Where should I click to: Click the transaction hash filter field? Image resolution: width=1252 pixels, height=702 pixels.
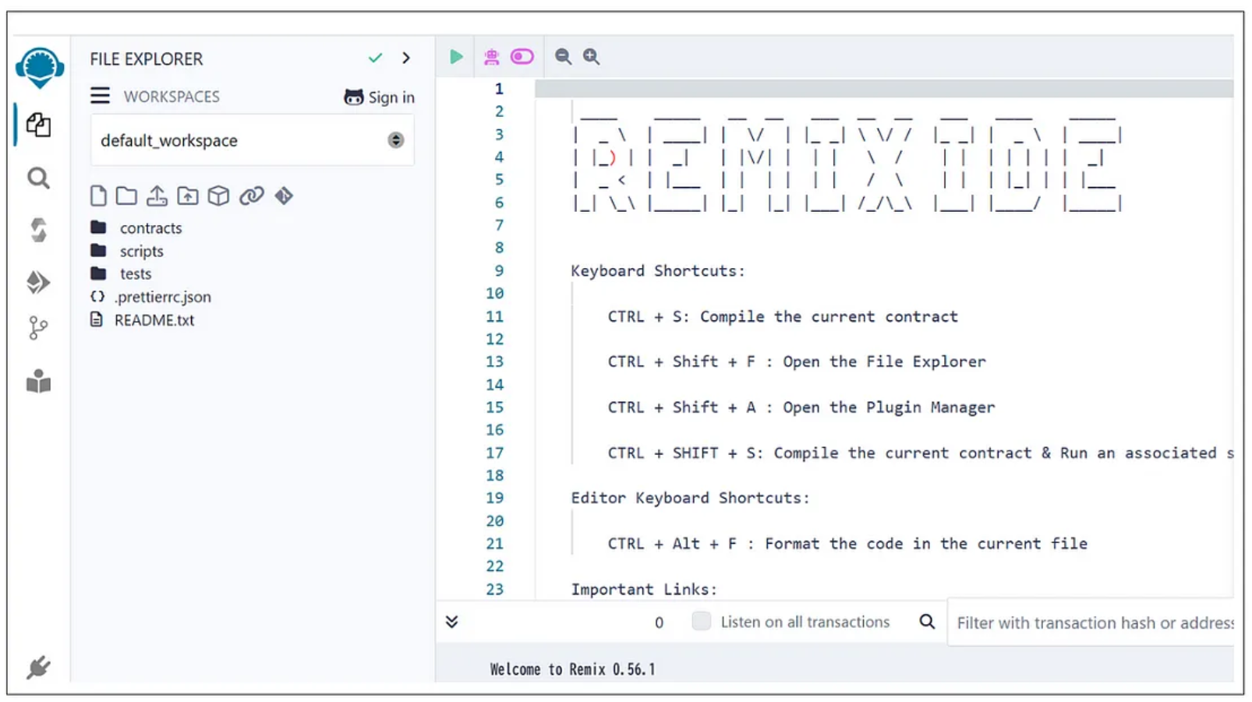1091,623
